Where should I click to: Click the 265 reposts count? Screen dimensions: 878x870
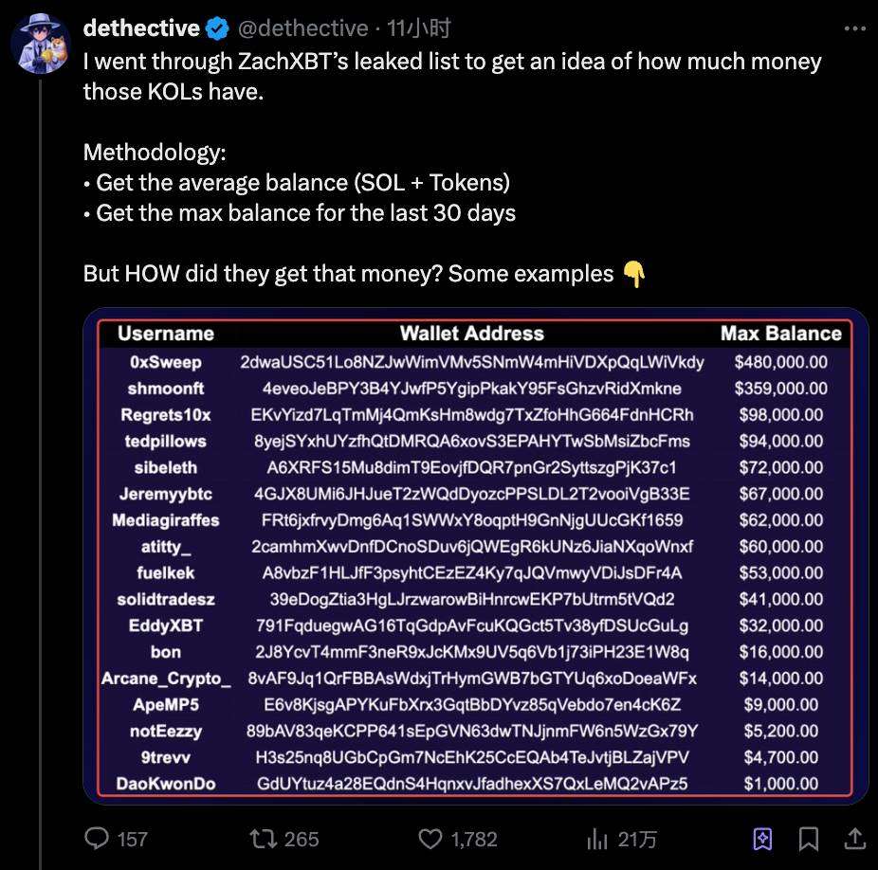(302, 839)
